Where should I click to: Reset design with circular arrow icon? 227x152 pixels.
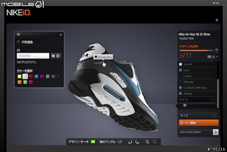click(216, 50)
